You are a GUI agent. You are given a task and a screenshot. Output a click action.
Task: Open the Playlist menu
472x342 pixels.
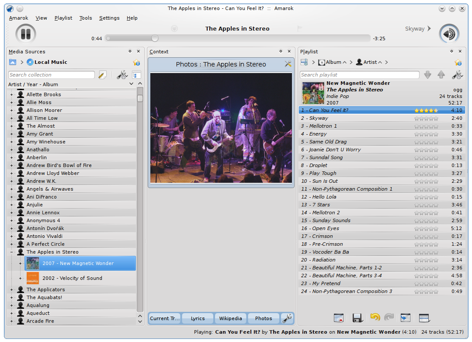point(63,18)
